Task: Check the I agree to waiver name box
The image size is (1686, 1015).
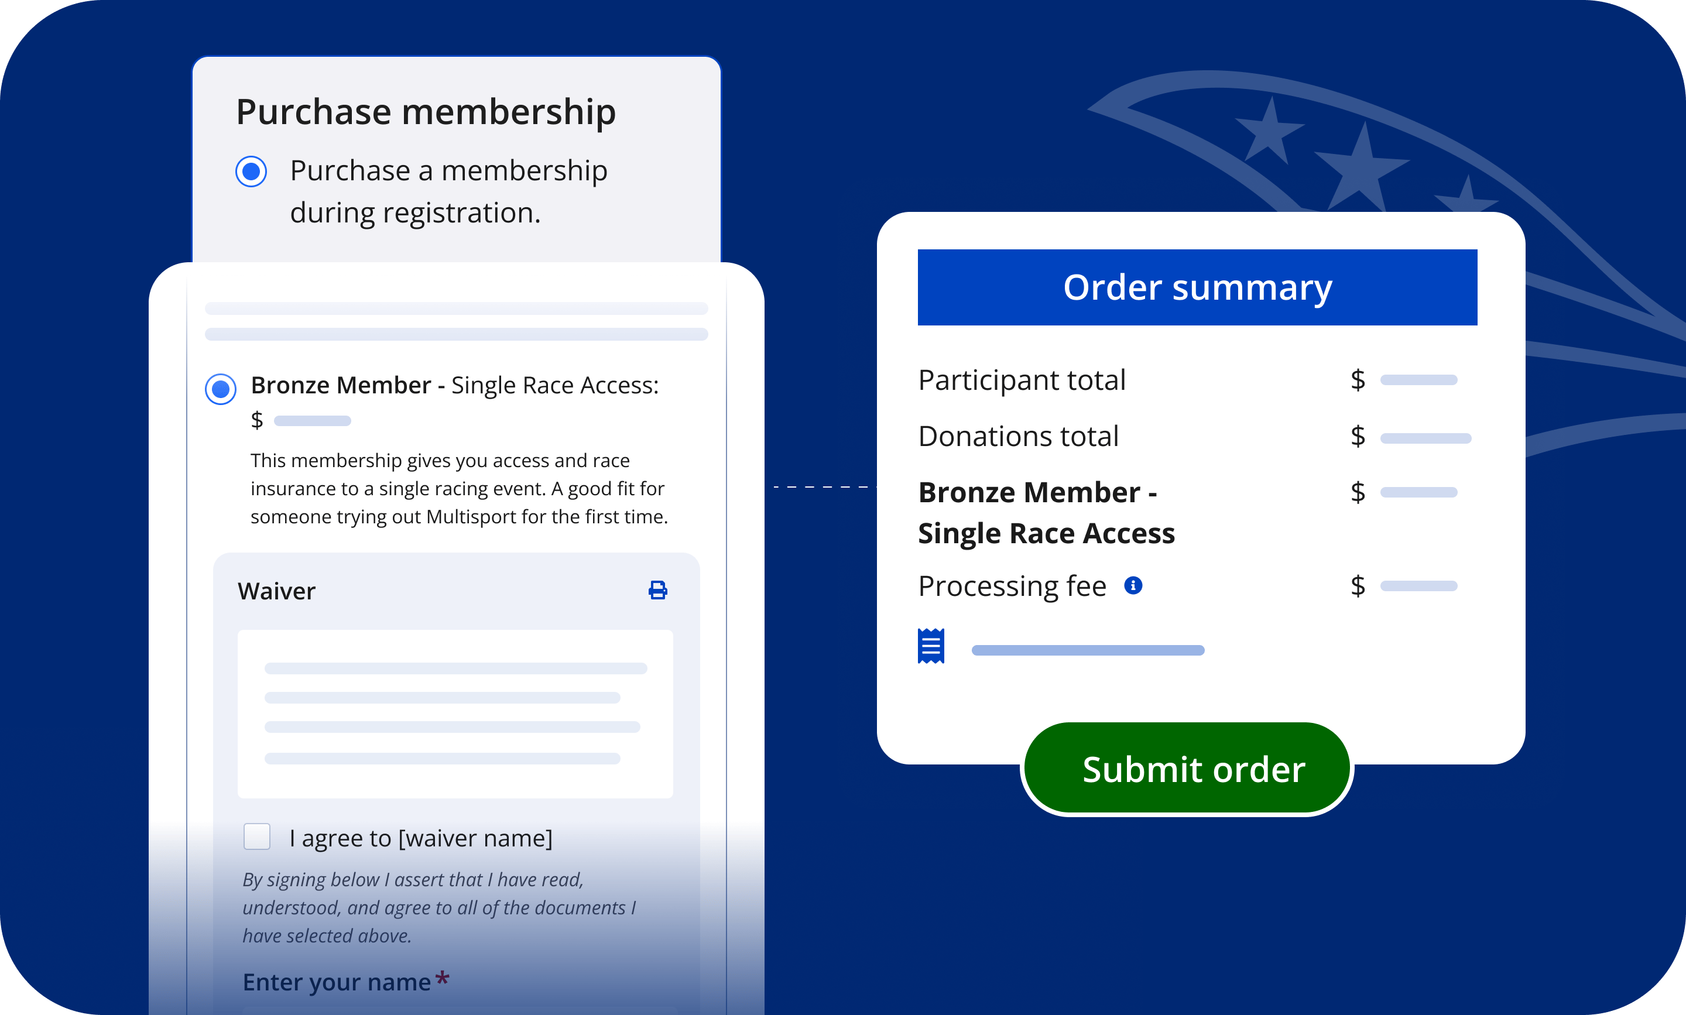Action: point(257,836)
